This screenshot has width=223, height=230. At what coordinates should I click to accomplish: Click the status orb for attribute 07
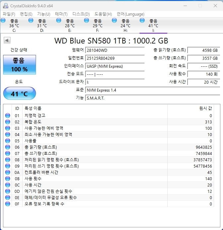click(x=8, y=153)
